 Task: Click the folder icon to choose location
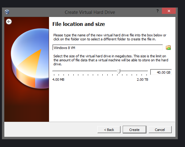[x=168, y=48]
